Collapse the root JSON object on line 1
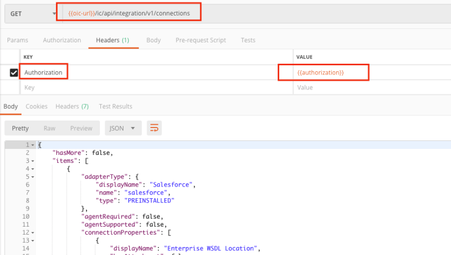This screenshot has height=255, width=451. tap(33, 145)
